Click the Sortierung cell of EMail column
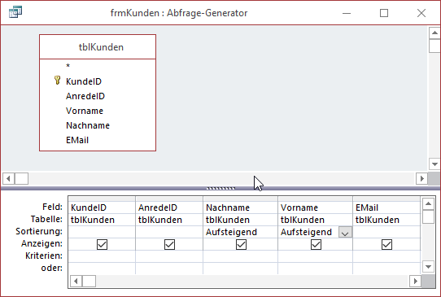This screenshot has width=441, height=297. 386,232
